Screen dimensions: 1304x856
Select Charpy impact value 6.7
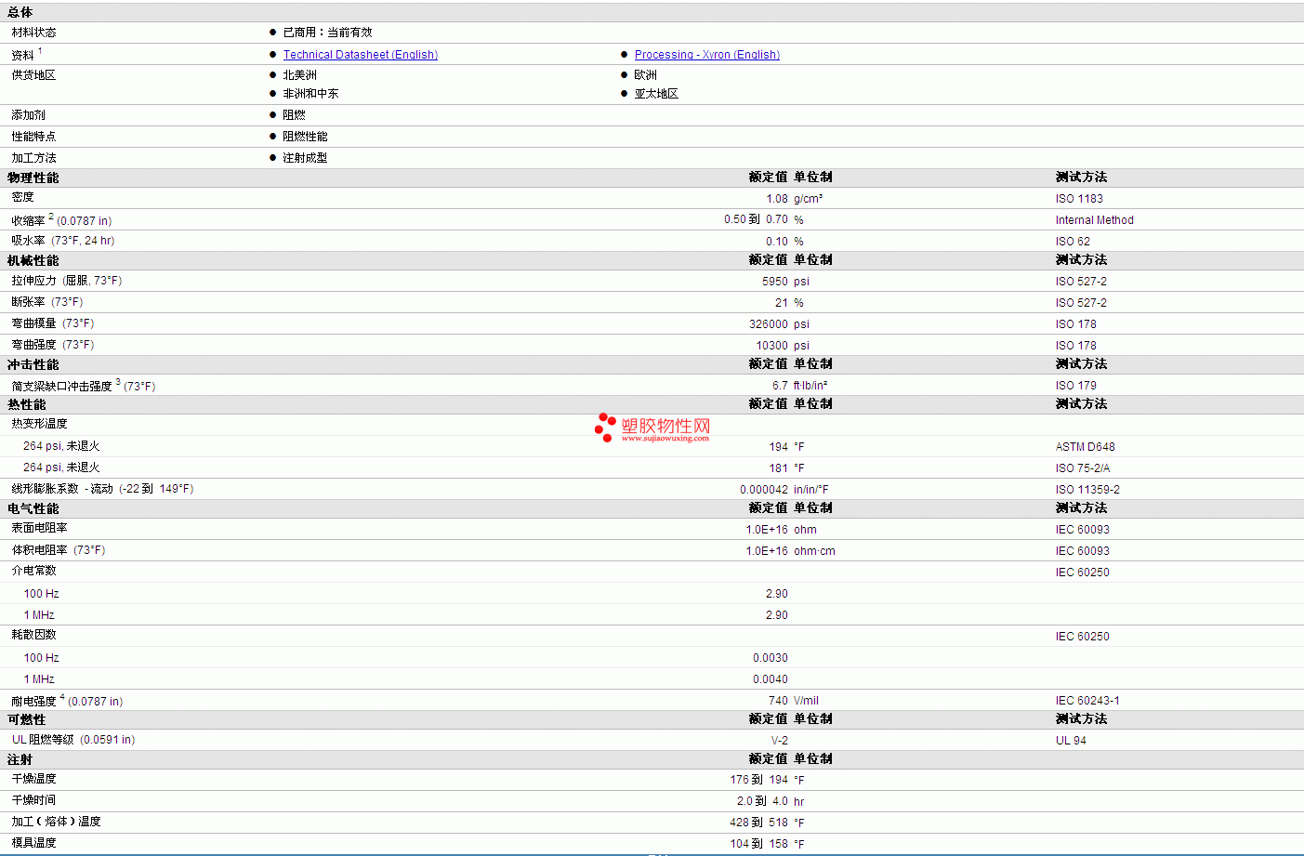click(x=779, y=386)
